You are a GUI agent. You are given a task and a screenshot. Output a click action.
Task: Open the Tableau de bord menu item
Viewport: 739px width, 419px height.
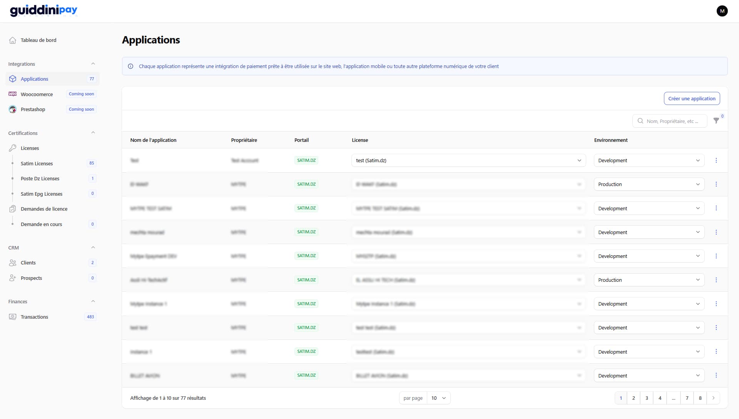tap(38, 40)
